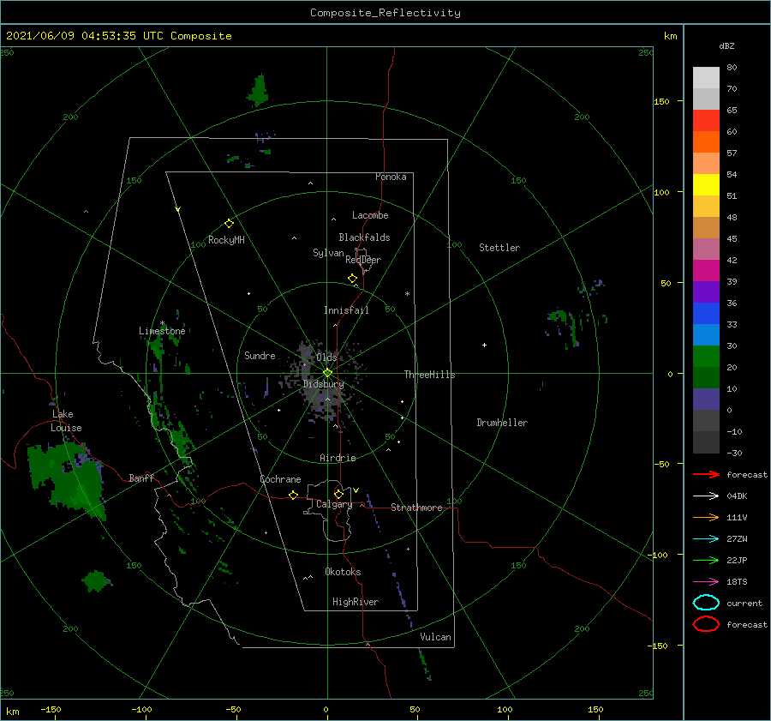Click the yellow diamond marker inside Calgary
The width and height of the screenshot is (771, 721).
[338, 494]
